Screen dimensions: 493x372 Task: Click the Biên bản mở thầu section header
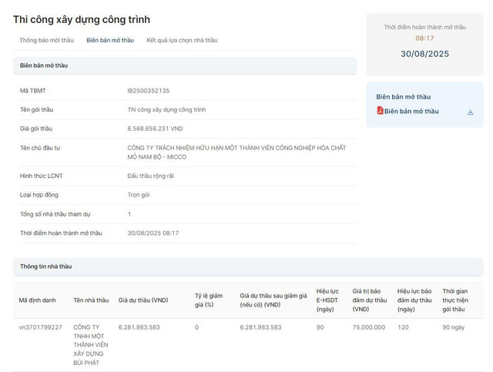[43, 66]
